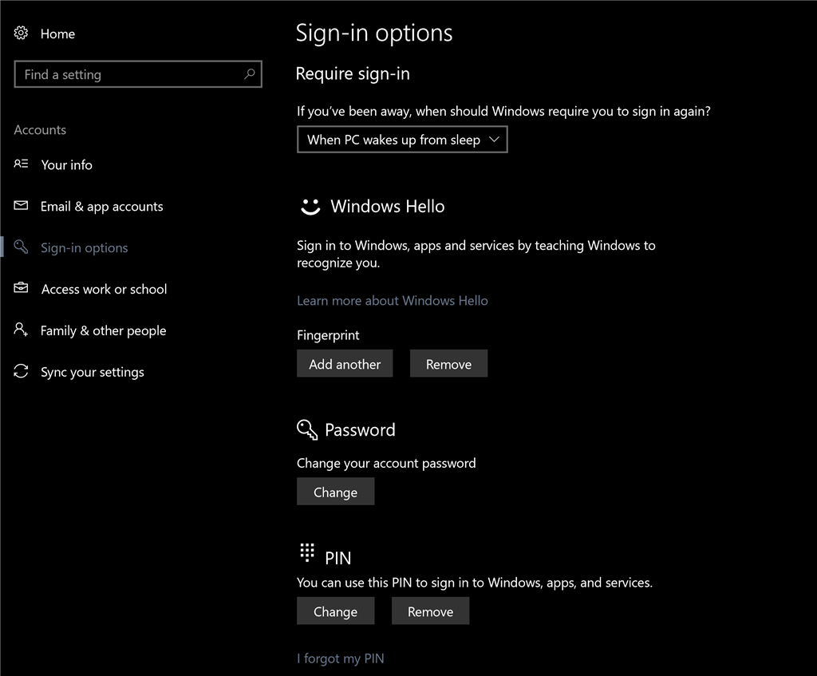Click the Windows Hello smiley icon
Screen dimensions: 817x676
310,207
